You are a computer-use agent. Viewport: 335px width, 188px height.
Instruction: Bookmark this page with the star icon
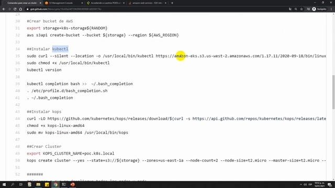(x=301, y=9)
